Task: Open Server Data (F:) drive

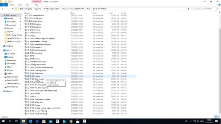Action: click(x=13, y=87)
